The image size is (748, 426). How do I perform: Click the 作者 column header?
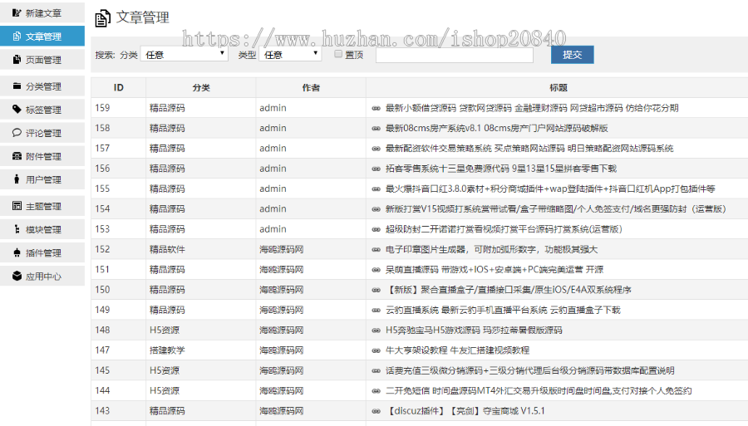(x=311, y=88)
